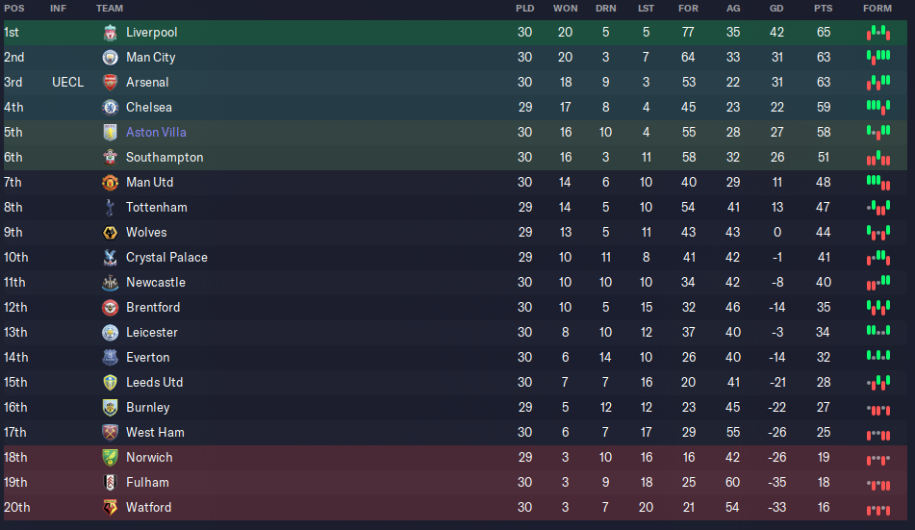Click the Brentford crest icon
This screenshot has height=530, width=915.
110,308
